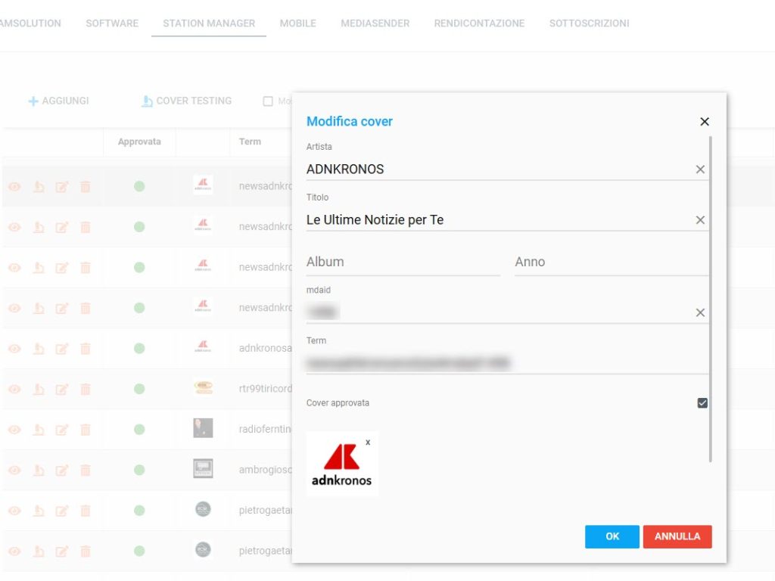Close the Modifica cover dialog
The width and height of the screenshot is (775, 581).
705,122
